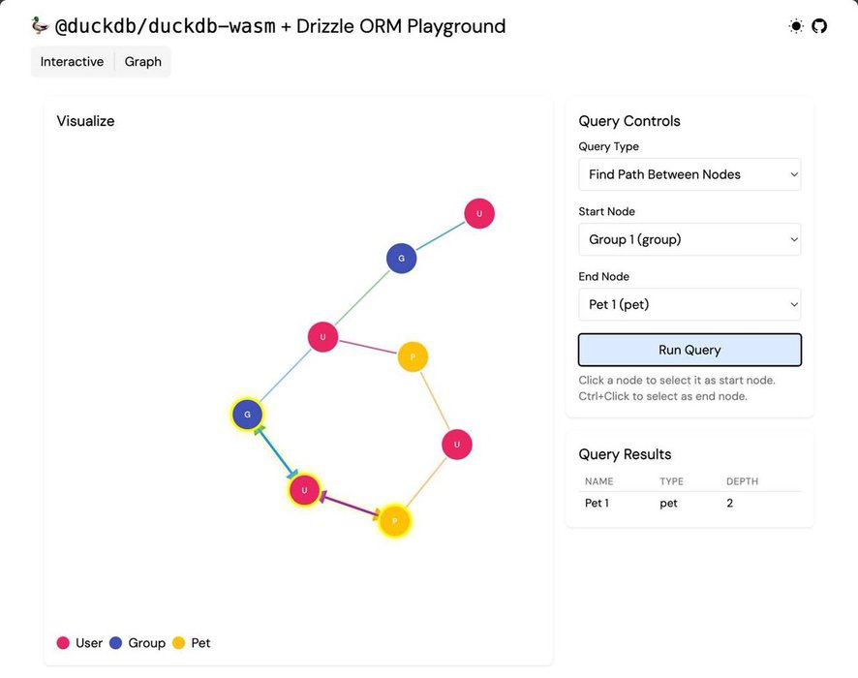Select the yellow-highlighted Pet node
858x678 pixels.
[394, 520]
